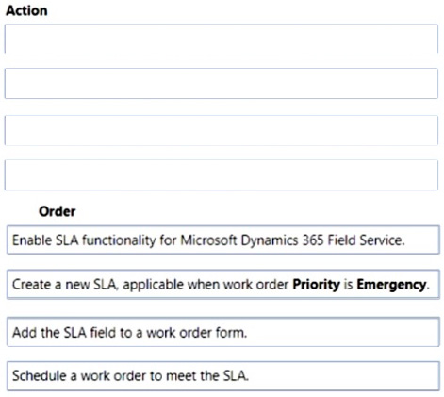Select 'Enable SLA functionality for Microsoft Dynamics 365' item

pyautogui.click(x=223, y=240)
